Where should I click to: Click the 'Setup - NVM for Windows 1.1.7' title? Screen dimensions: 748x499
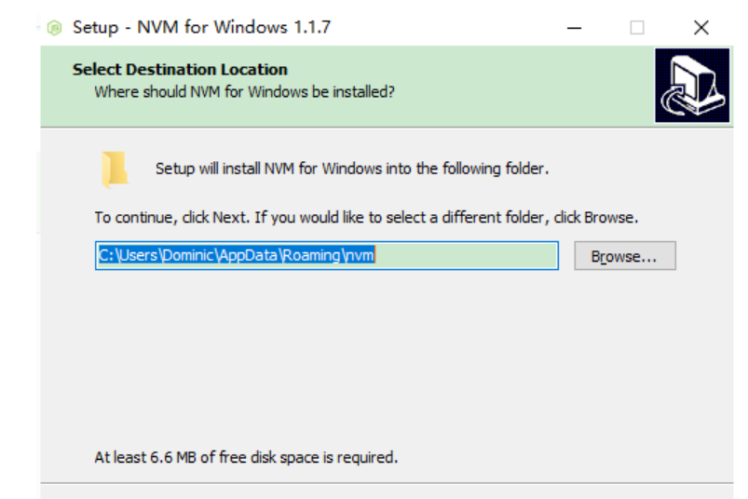coord(201,27)
